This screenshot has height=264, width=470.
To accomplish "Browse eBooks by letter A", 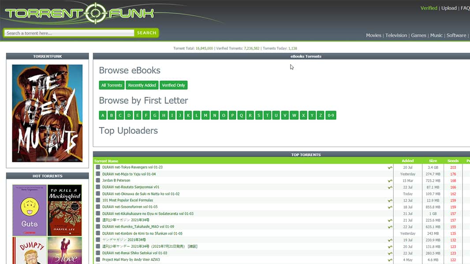I will 103,115.
